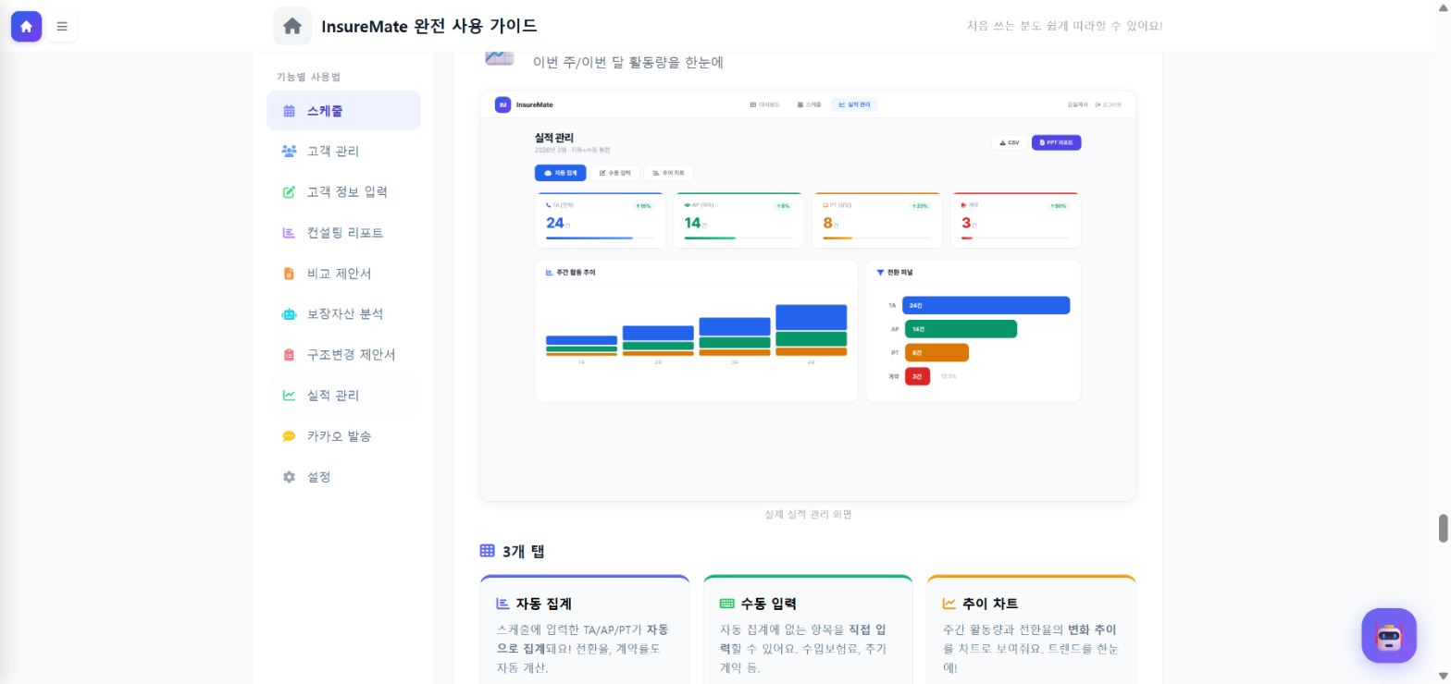Generate a PPT 리포트
1451x684 pixels.
click(x=1056, y=142)
